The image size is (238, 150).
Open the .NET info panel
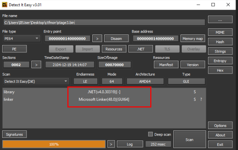tap(141, 49)
